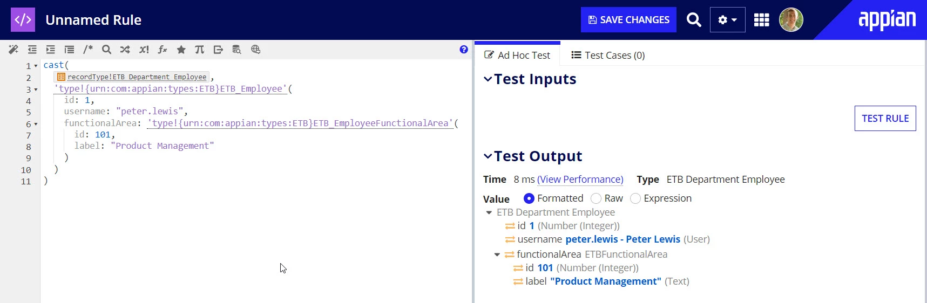Click the magic wand format expression icon
The height and width of the screenshot is (303, 927).
click(x=13, y=50)
